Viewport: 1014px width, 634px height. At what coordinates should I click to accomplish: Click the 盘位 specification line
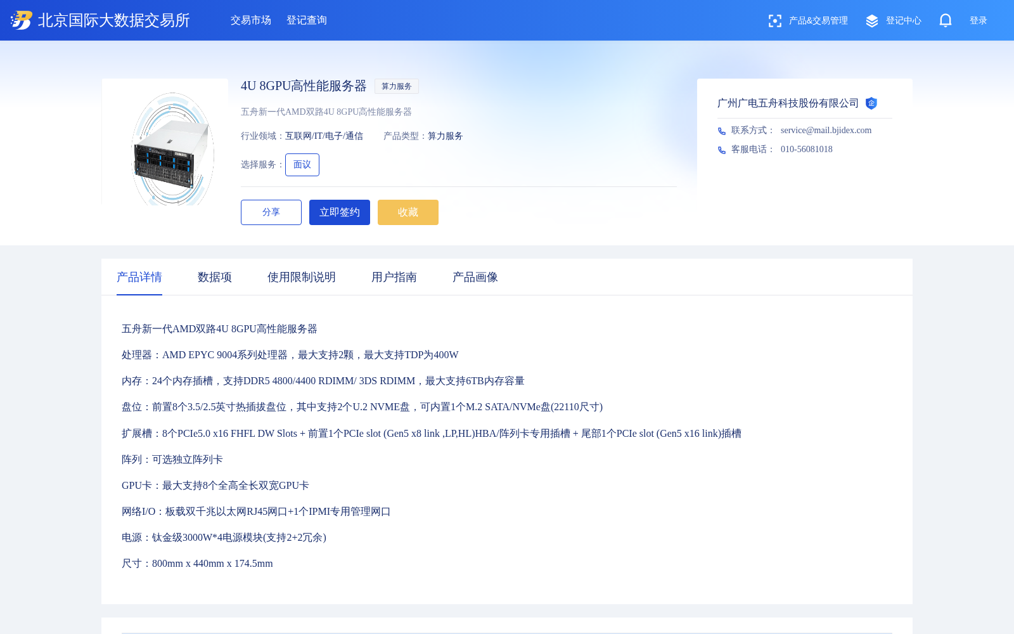(x=362, y=407)
